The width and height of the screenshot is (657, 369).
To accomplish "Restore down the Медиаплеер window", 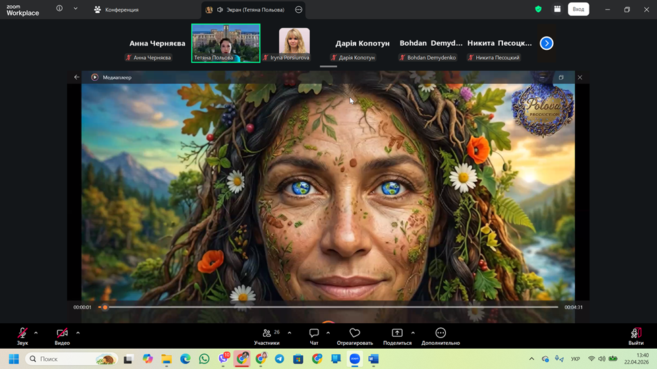I will pos(561,77).
